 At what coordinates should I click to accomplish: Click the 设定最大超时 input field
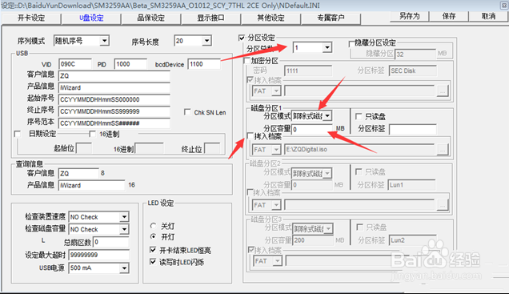(99, 255)
